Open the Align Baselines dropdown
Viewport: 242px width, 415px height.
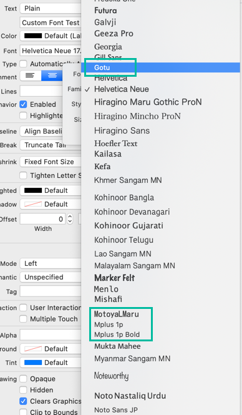tap(41, 131)
